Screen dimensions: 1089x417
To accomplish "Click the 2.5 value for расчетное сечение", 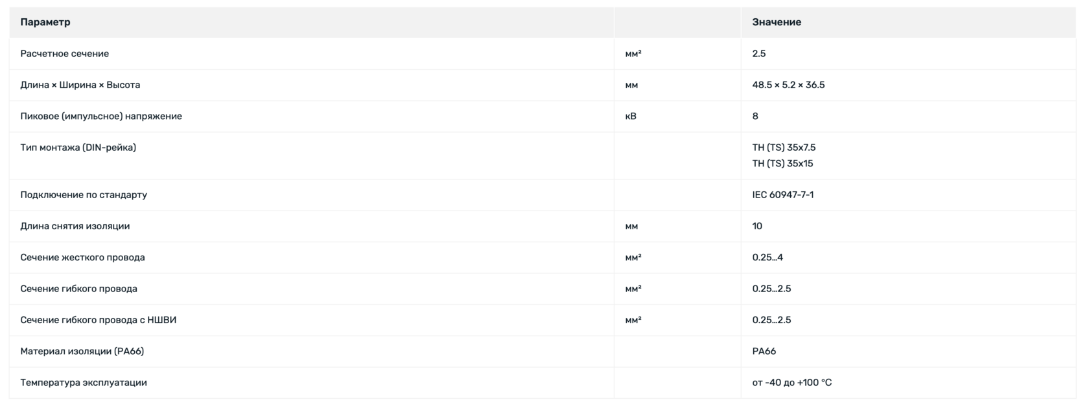I will pyautogui.click(x=759, y=54).
